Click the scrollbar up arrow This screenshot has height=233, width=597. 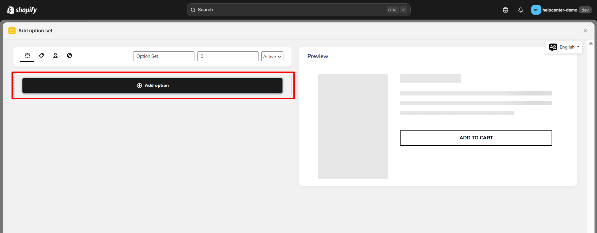(x=591, y=44)
